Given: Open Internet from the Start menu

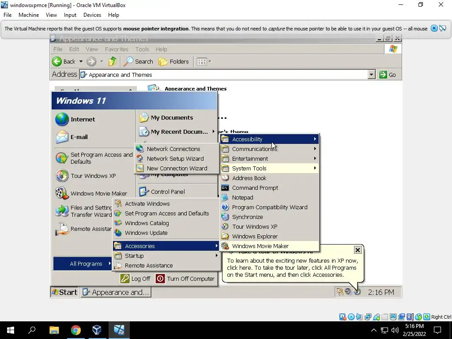Looking at the screenshot, I should pyautogui.click(x=75, y=119).
